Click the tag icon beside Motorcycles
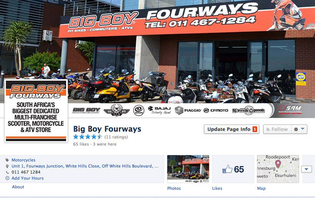This screenshot has width=315, height=202. click(x=7, y=160)
